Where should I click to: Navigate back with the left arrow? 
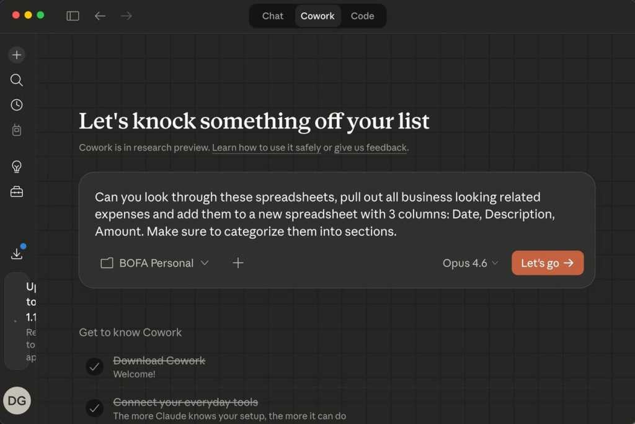100,16
